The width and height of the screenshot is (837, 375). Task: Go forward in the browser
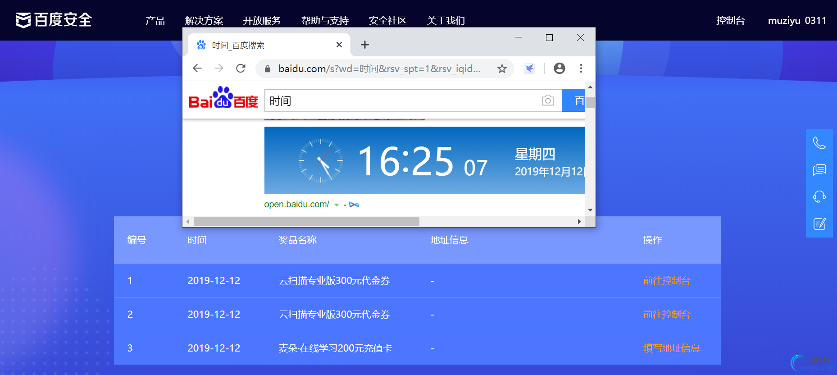[x=219, y=68]
